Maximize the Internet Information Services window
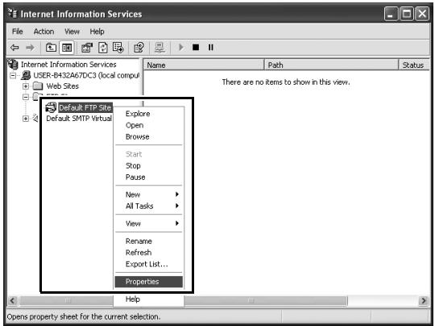This screenshot has width=435, height=326. pos(407,14)
